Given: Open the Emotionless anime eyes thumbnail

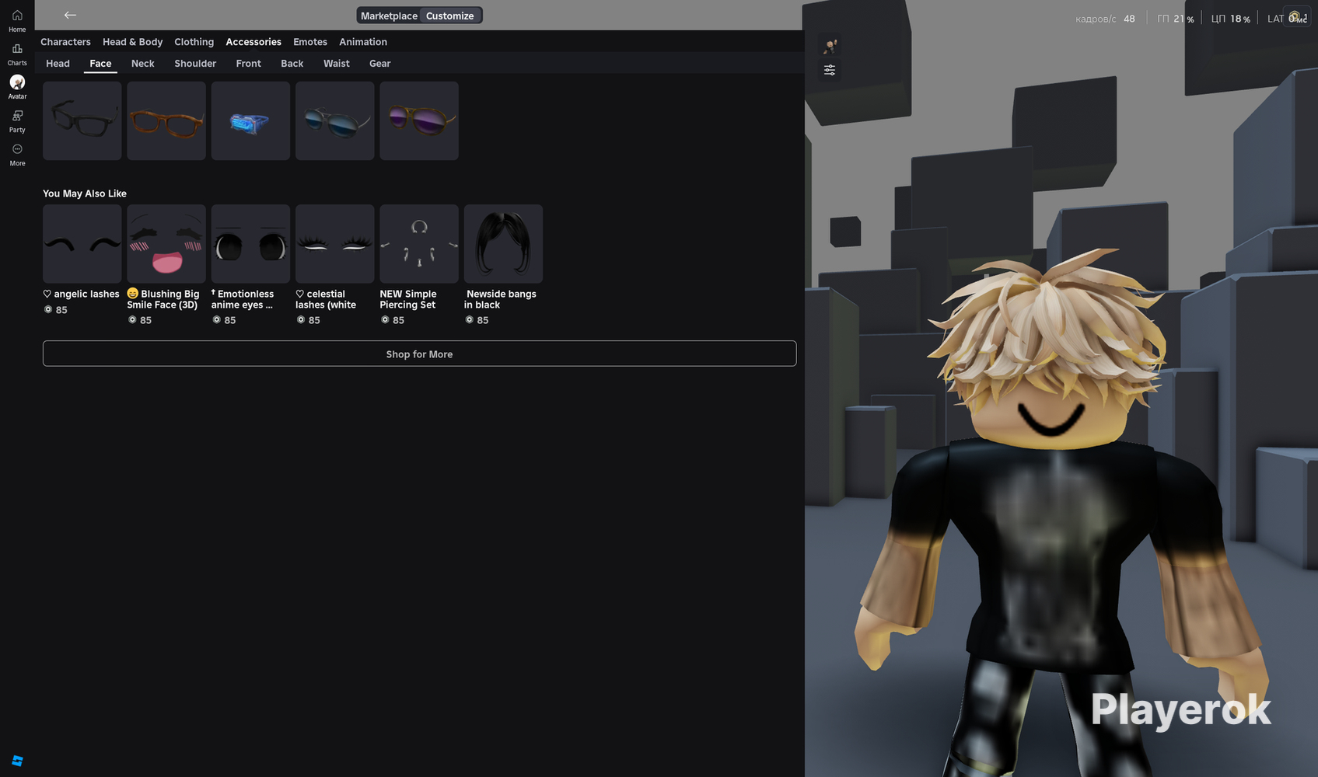Looking at the screenshot, I should click(250, 244).
